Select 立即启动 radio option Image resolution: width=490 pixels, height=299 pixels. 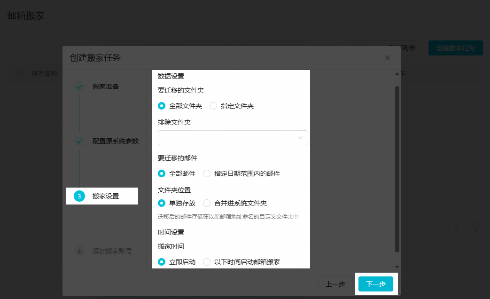tap(177, 262)
